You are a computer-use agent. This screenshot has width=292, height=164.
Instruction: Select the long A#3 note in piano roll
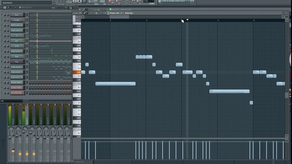[230, 91]
